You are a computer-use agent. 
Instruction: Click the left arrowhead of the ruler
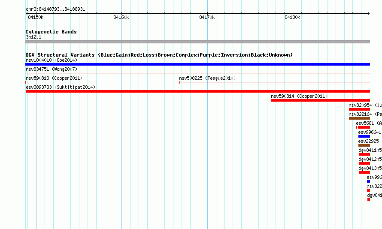[x=27, y=13]
